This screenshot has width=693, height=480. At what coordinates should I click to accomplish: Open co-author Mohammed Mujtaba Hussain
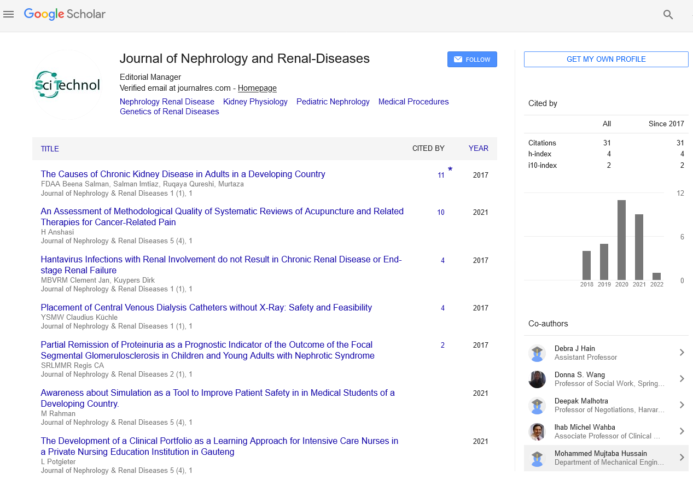click(601, 453)
